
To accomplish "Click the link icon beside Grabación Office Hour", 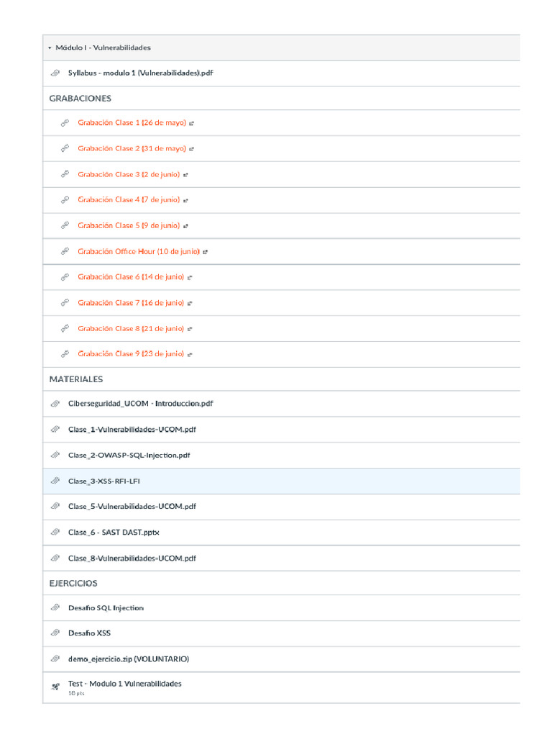I will coord(65,252).
